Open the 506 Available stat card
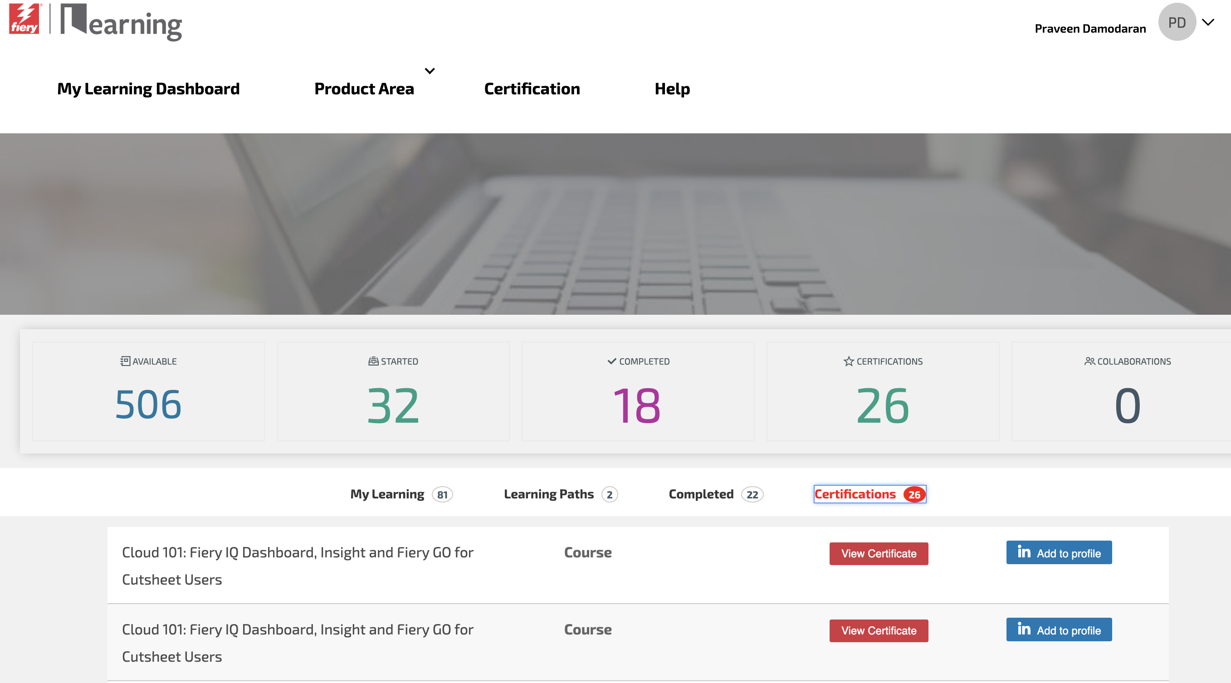1231x683 pixels. click(148, 391)
